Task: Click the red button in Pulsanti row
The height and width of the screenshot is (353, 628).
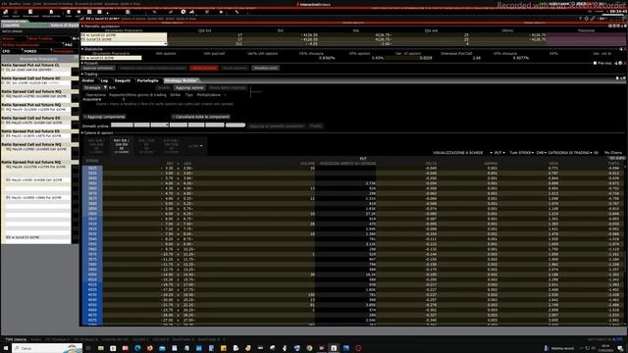Action: click(204, 68)
